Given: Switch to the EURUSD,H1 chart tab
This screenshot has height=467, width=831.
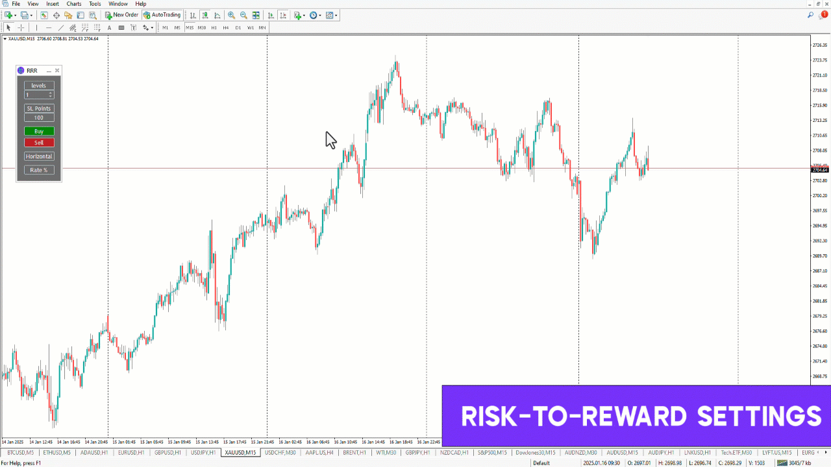Looking at the screenshot, I should [x=131, y=453].
